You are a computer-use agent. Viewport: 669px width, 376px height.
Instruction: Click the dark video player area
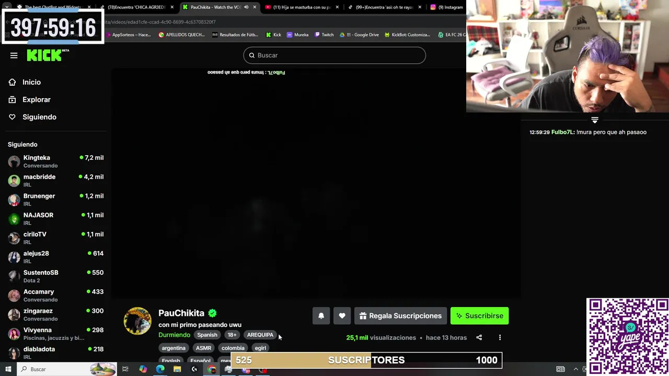[316, 183]
